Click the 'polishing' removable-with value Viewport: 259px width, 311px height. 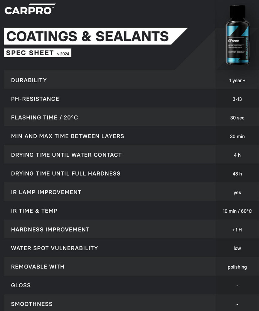[237, 267]
